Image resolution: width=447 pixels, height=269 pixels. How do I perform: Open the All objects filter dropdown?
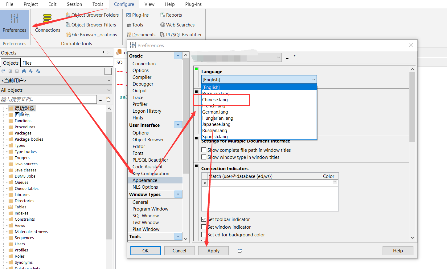pyautogui.click(x=56, y=90)
